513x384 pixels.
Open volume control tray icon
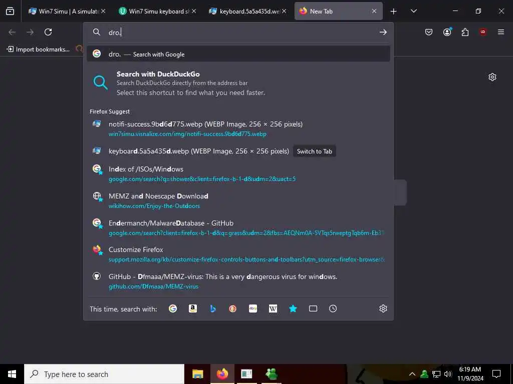pos(448,374)
